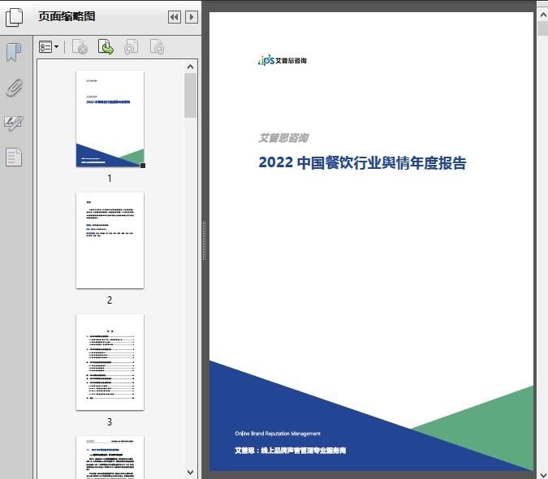The height and width of the screenshot is (479, 548).
Task: Click the ips 艾普思咨询 logo on page
Action: [x=283, y=60]
